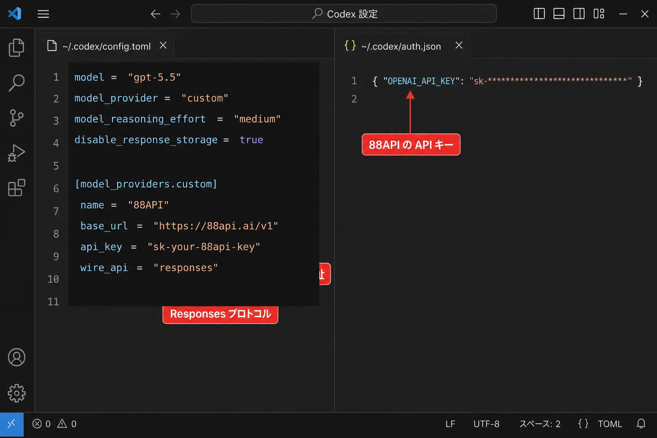Change the UTF-8 file encoding
This screenshot has width=657, height=438.
(x=486, y=424)
